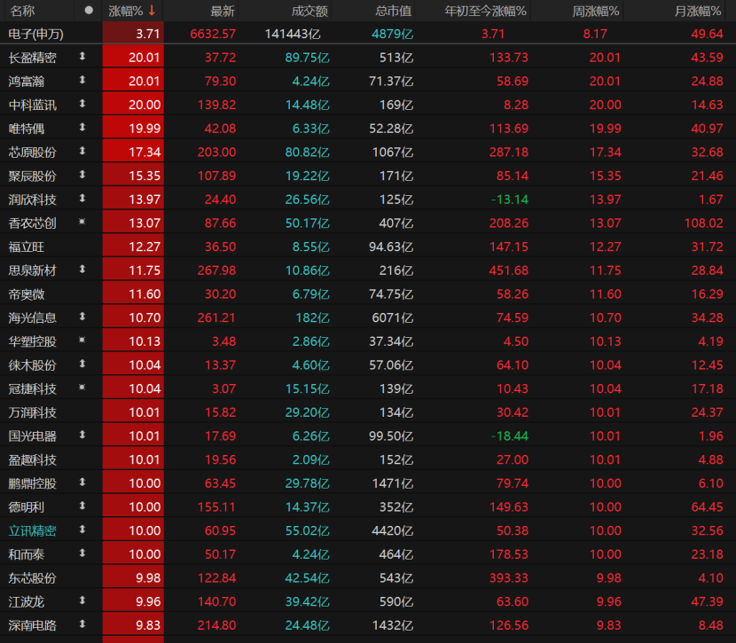
Task: Click the 周涨幅% column header
Action: point(595,11)
